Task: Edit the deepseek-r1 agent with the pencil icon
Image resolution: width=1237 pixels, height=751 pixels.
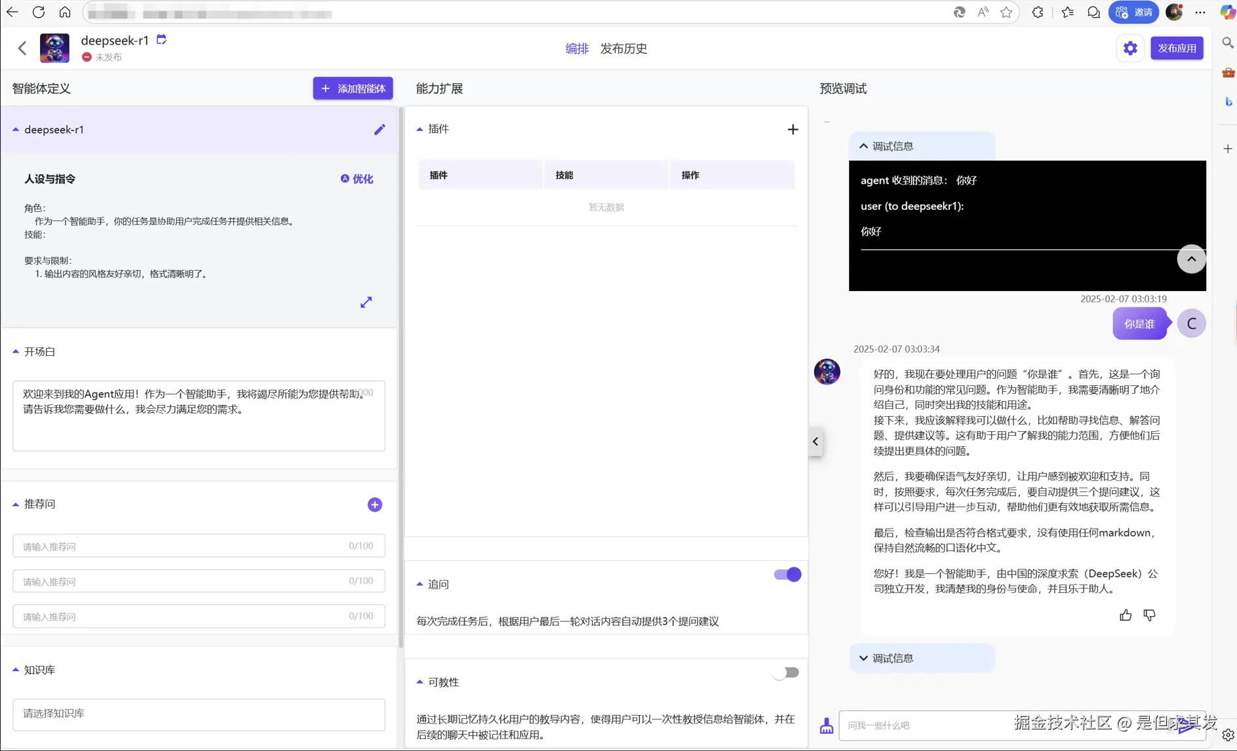Action: [380, 130]
